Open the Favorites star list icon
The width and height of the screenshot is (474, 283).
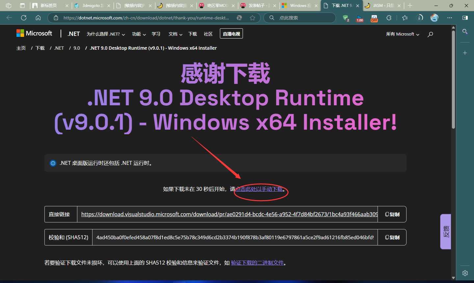[405, 18]
